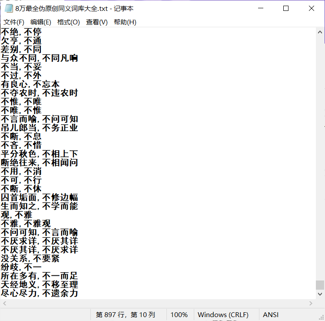Image resolution: width=325 pixels, height=321 pixels.
Task: Close the Notepad window
Action: pos(311,8)
